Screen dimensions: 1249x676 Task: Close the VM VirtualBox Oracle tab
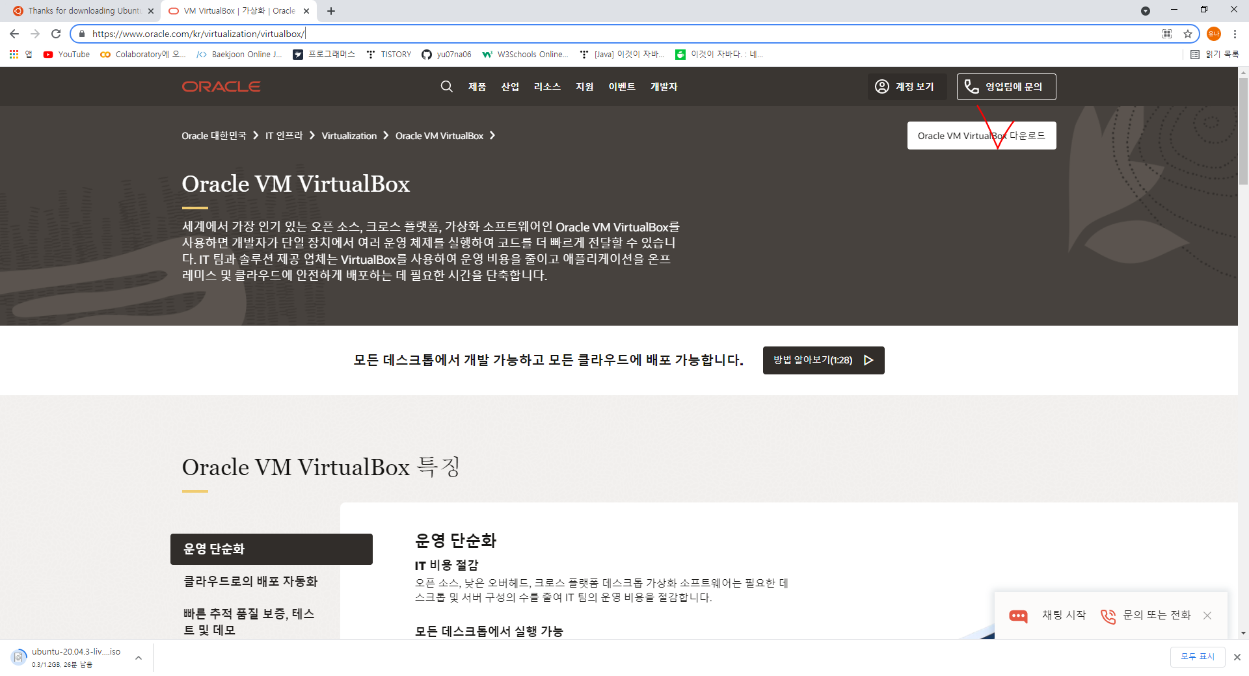306,11
